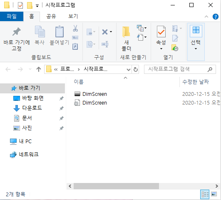221x200 pixels.
Task: Open the address bar history dropdown
Action: (x=129, y=69)
